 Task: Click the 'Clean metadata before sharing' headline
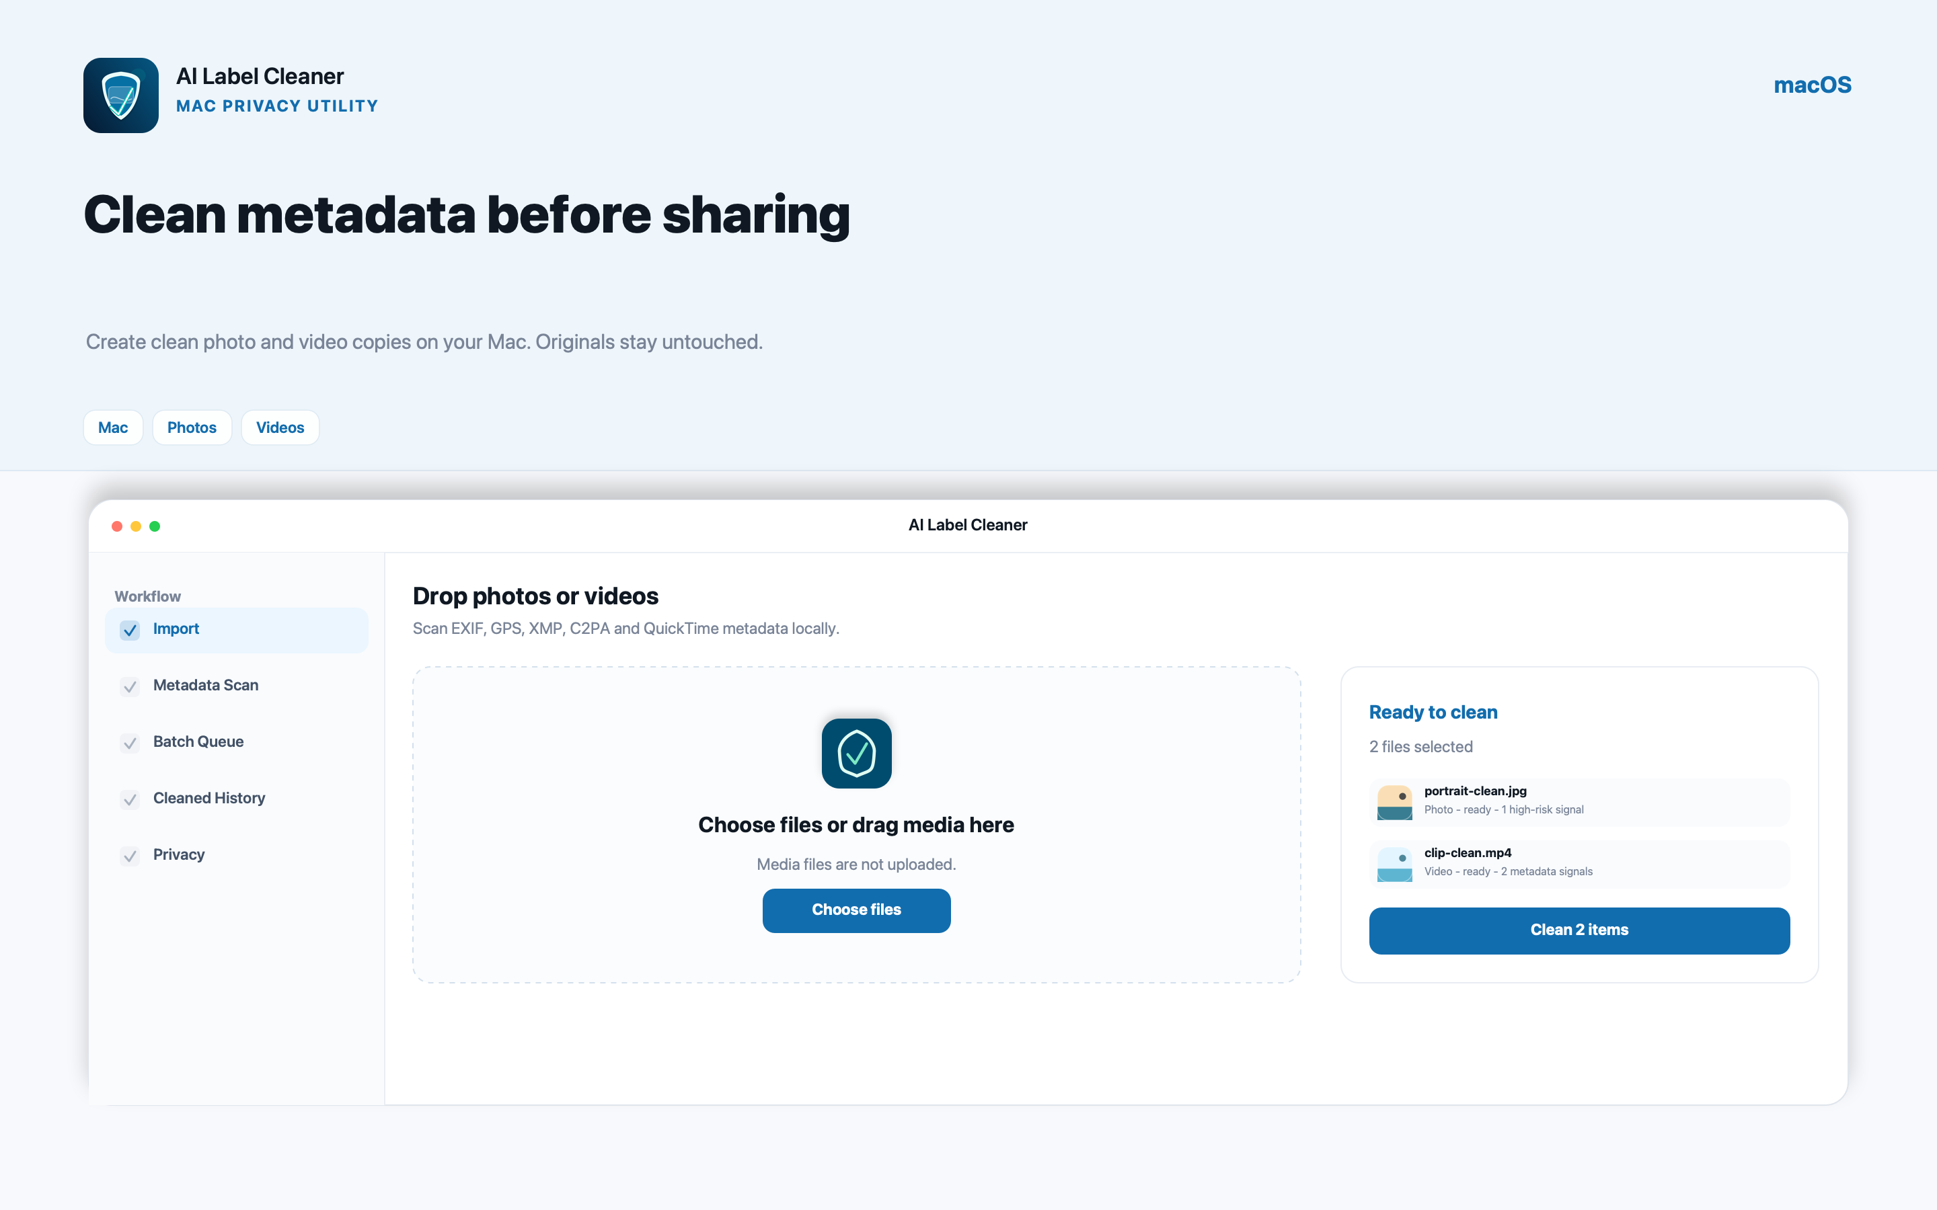coord(467,214)
